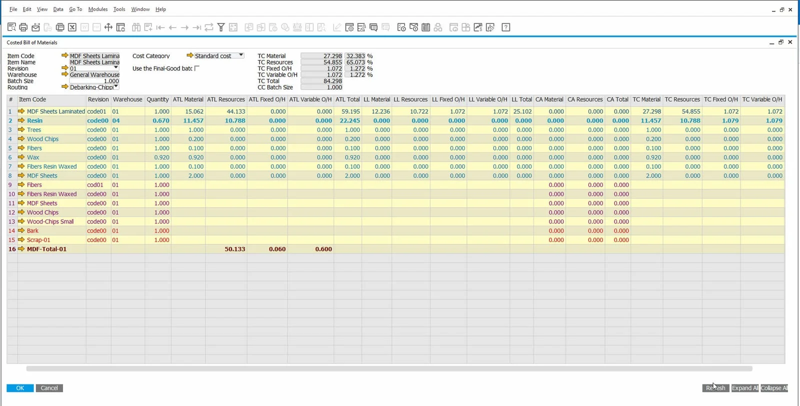Viewport: 800px width, 406px height.
Task: Click the Print icon in the toolbar
Action: (23, 27)
